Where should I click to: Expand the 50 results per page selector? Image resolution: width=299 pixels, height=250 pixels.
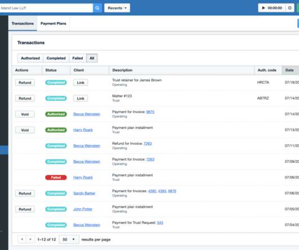tap(69, 239)
